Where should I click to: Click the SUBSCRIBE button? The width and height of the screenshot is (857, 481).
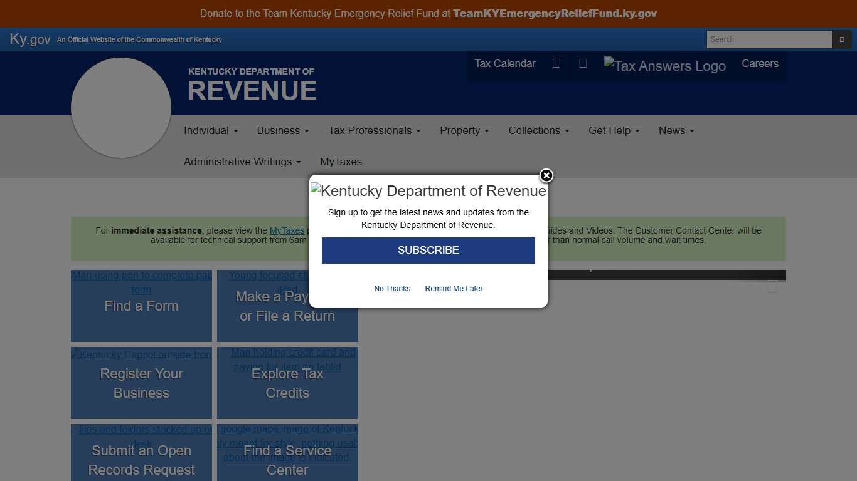click(x=428, y=250)
